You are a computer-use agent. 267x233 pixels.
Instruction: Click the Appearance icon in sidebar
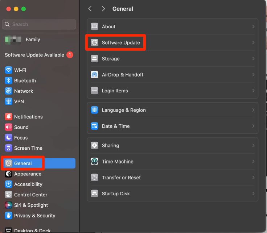coord(8,174)
